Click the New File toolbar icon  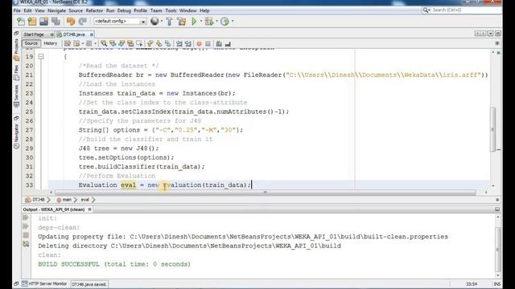[x=21, y=22]
